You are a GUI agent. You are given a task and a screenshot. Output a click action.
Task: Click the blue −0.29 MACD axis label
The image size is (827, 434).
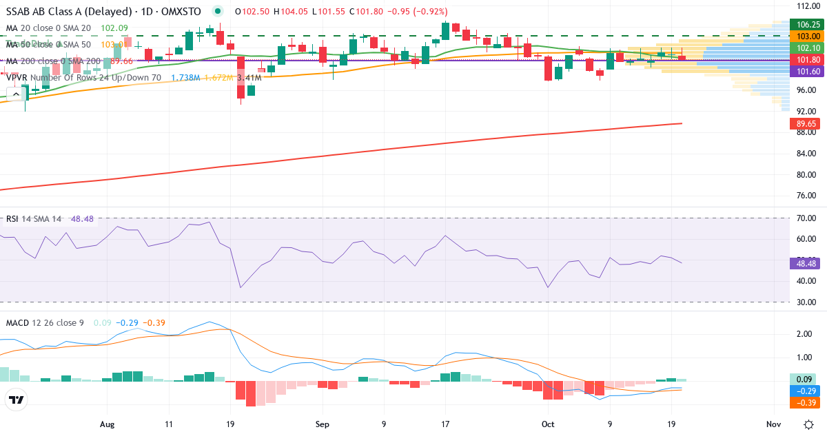[804, 391]
